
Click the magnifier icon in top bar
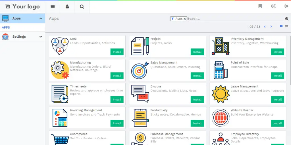pyautogui.click(x=82, y=7)
